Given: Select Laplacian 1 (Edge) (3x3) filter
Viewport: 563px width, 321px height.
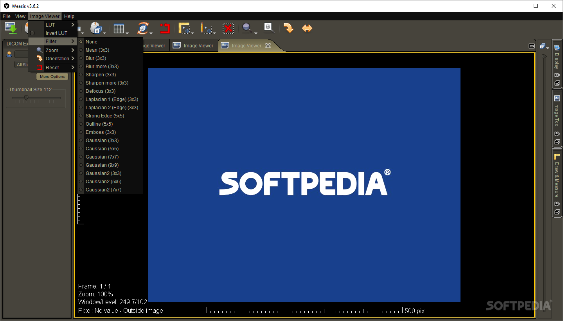Looking at the screenshot, I should click(110, 99).
